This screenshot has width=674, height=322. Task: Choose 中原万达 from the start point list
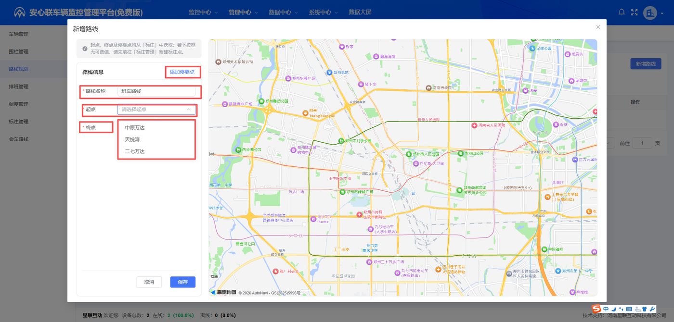(x=156, y=128)
